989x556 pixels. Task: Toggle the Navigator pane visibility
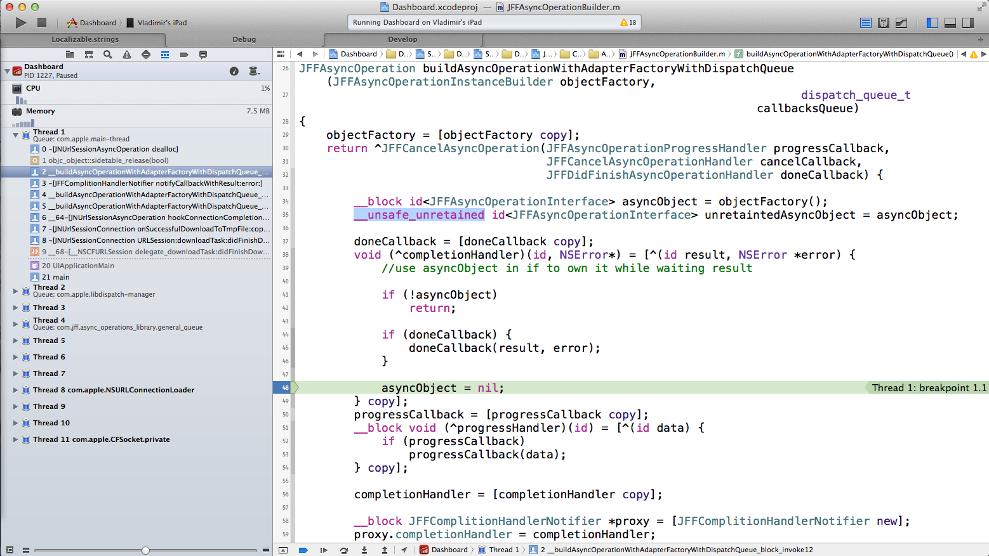(933, 23)
